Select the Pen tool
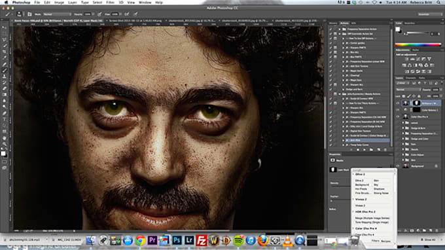The width and height of the screenshot is (445, 250). tap(5, 113)
